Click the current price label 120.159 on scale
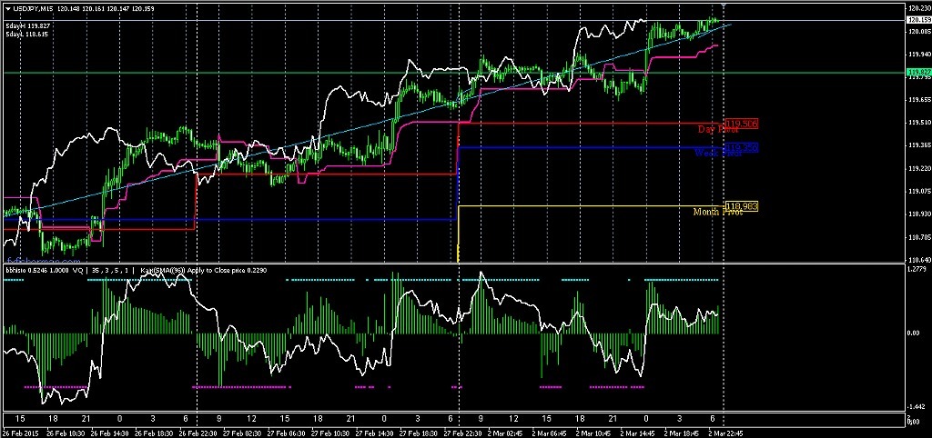 pyautogui.click(x=917, y=20)
